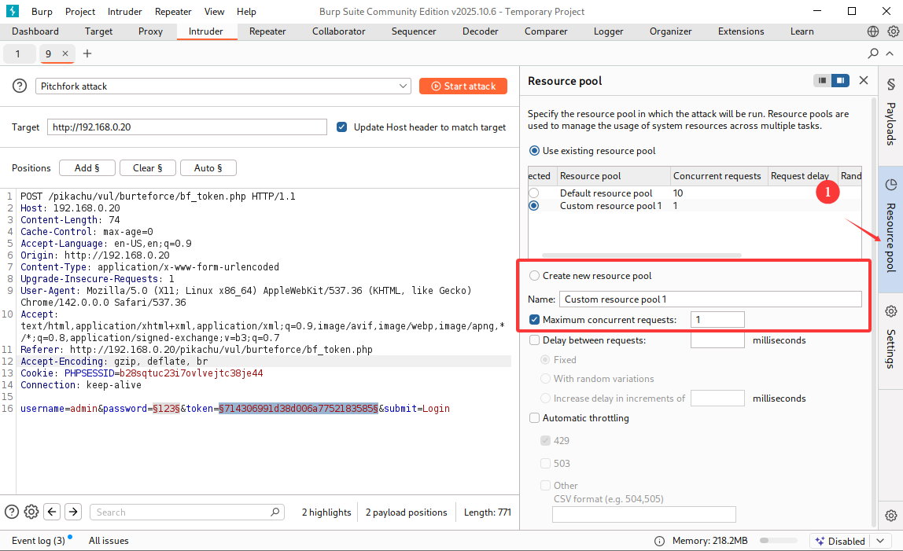This screenshot has width=903, height=551.
Task: Open the Logger tab
Action: pos(608,31)
